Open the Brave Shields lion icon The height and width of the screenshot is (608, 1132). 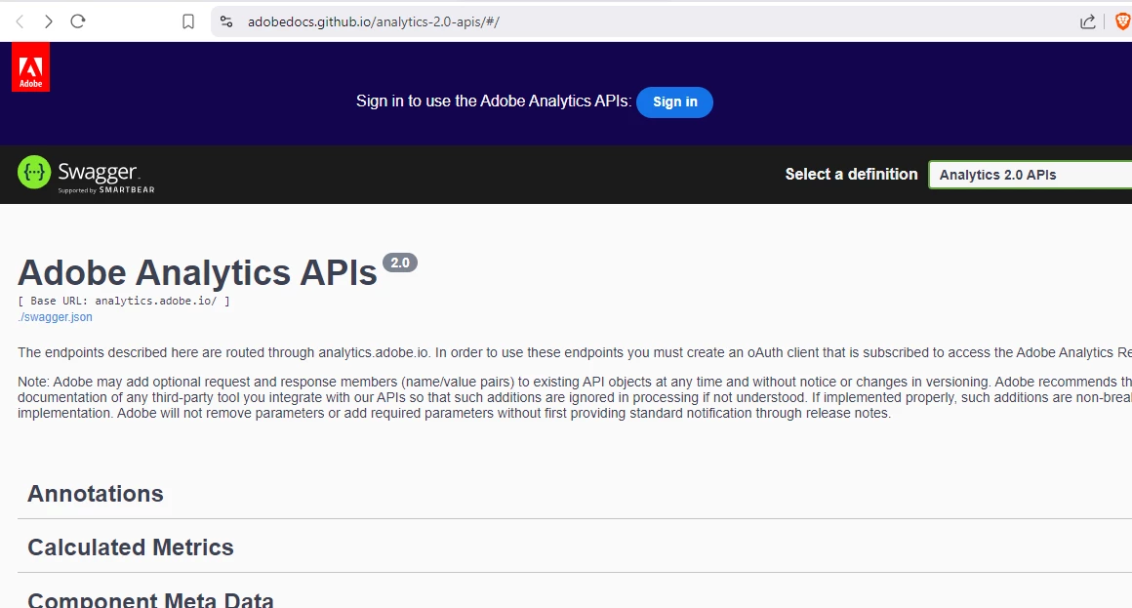1122,21
